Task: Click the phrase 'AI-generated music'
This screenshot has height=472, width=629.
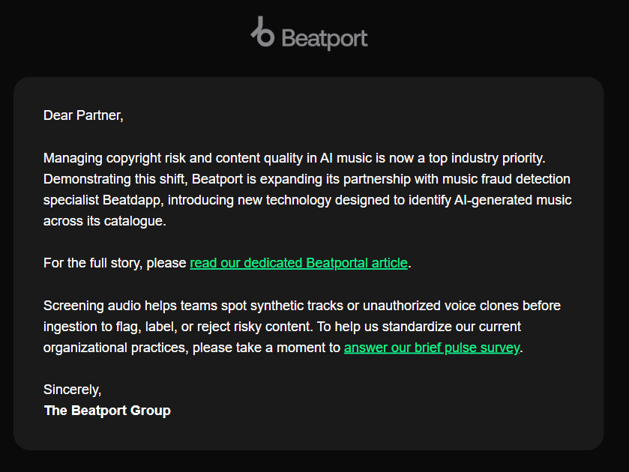Action: coord(513,200)
